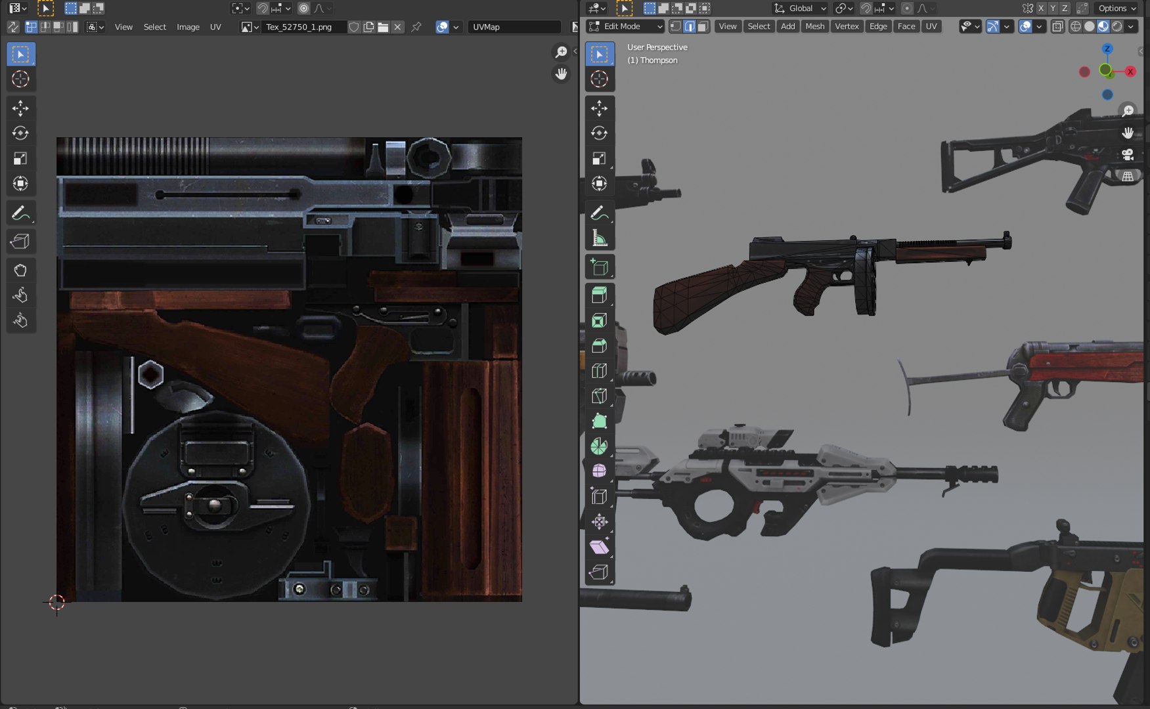Select the Bevel tool
The image size is (1150, 709).
click(x=599, y=346)
